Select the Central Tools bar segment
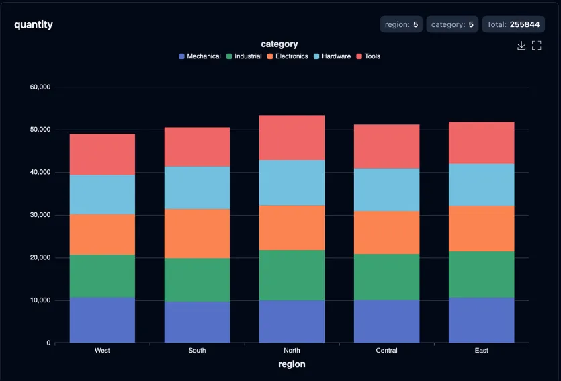Image resolution: width=561 pixels, height=381 pixels. 387,146
